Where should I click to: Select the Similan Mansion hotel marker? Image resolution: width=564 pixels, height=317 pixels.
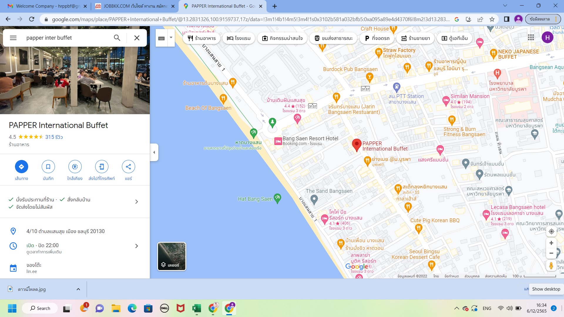click(446, 101)
